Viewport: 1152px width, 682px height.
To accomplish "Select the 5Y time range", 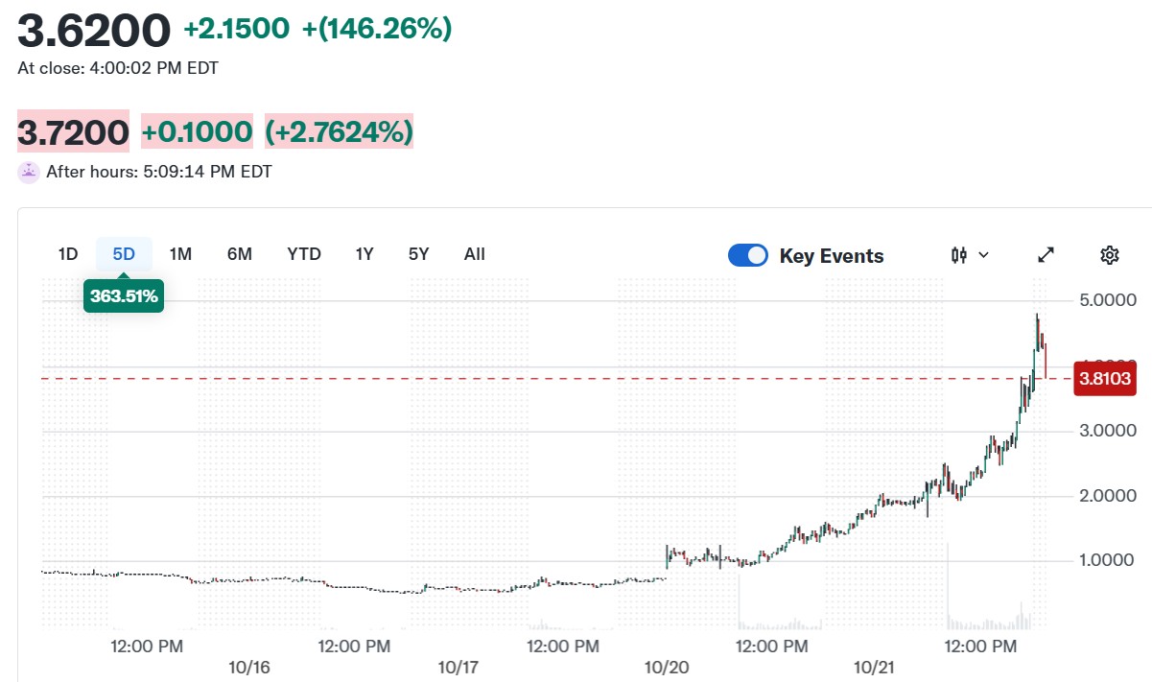I will pyautogui.click(x=419, y=254).
